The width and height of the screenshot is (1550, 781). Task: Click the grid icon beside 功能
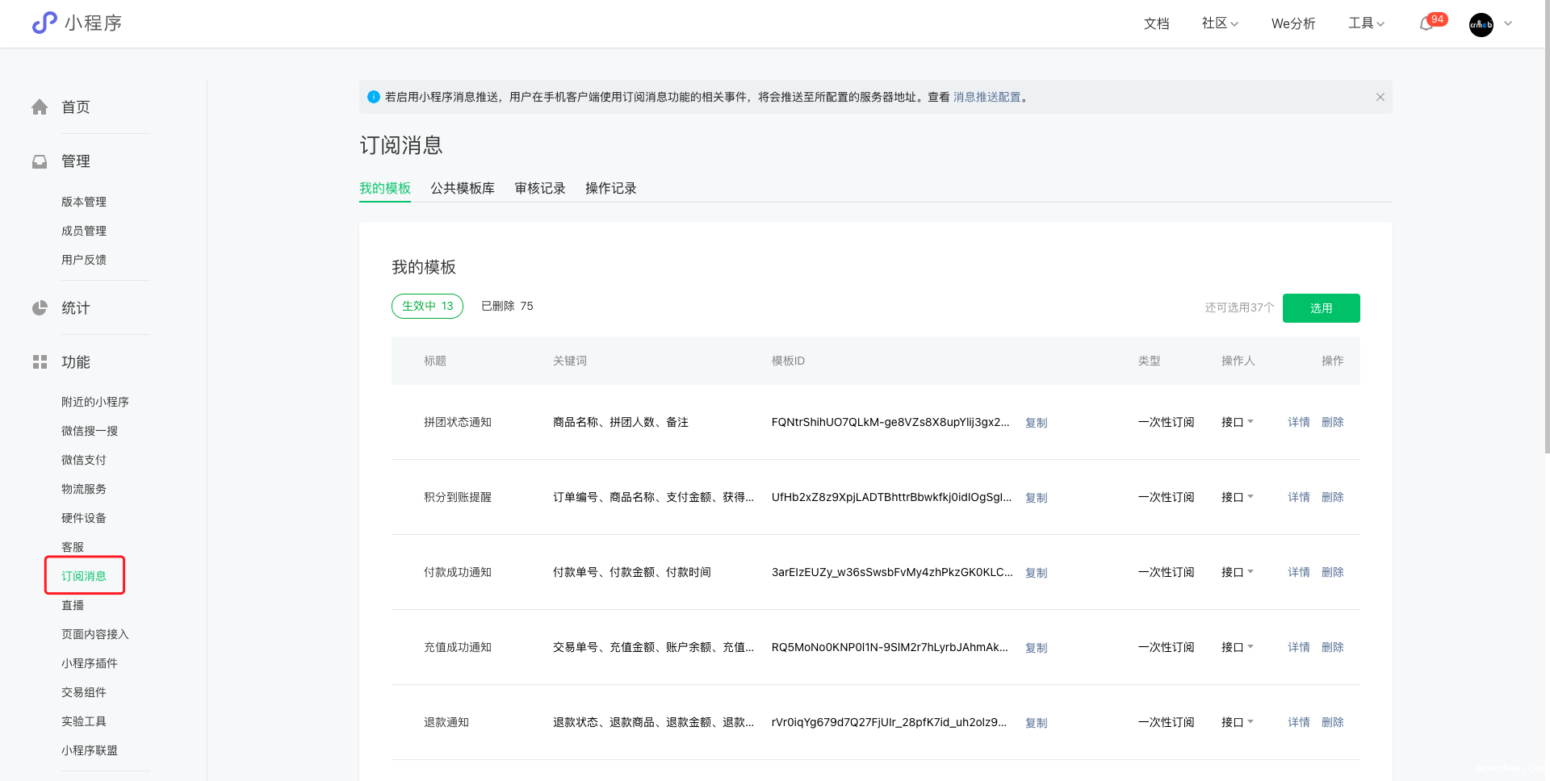[40, 362]
